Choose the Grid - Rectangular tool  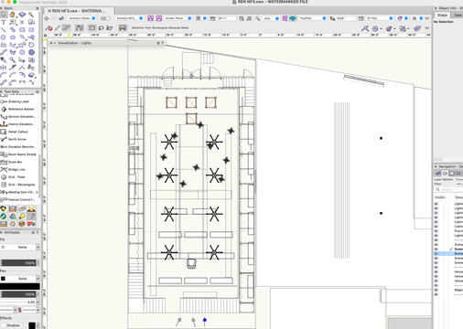(x=18, y=185)
